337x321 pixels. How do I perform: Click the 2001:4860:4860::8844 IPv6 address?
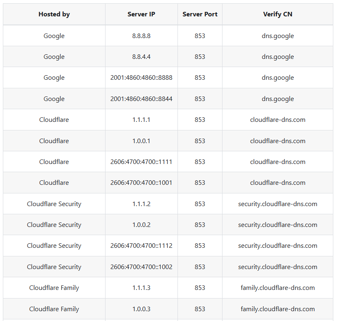(x=141, y=99)
